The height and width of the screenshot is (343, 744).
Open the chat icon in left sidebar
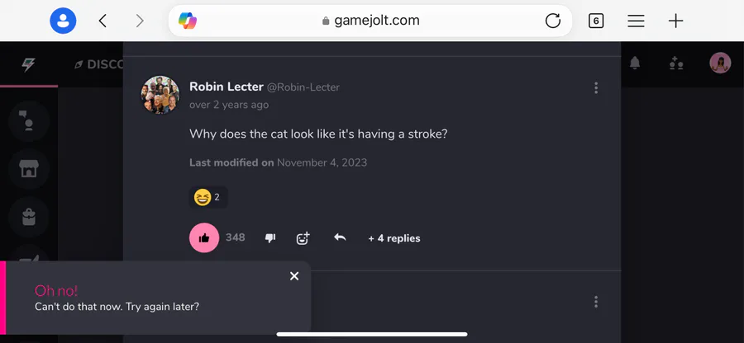29,122
